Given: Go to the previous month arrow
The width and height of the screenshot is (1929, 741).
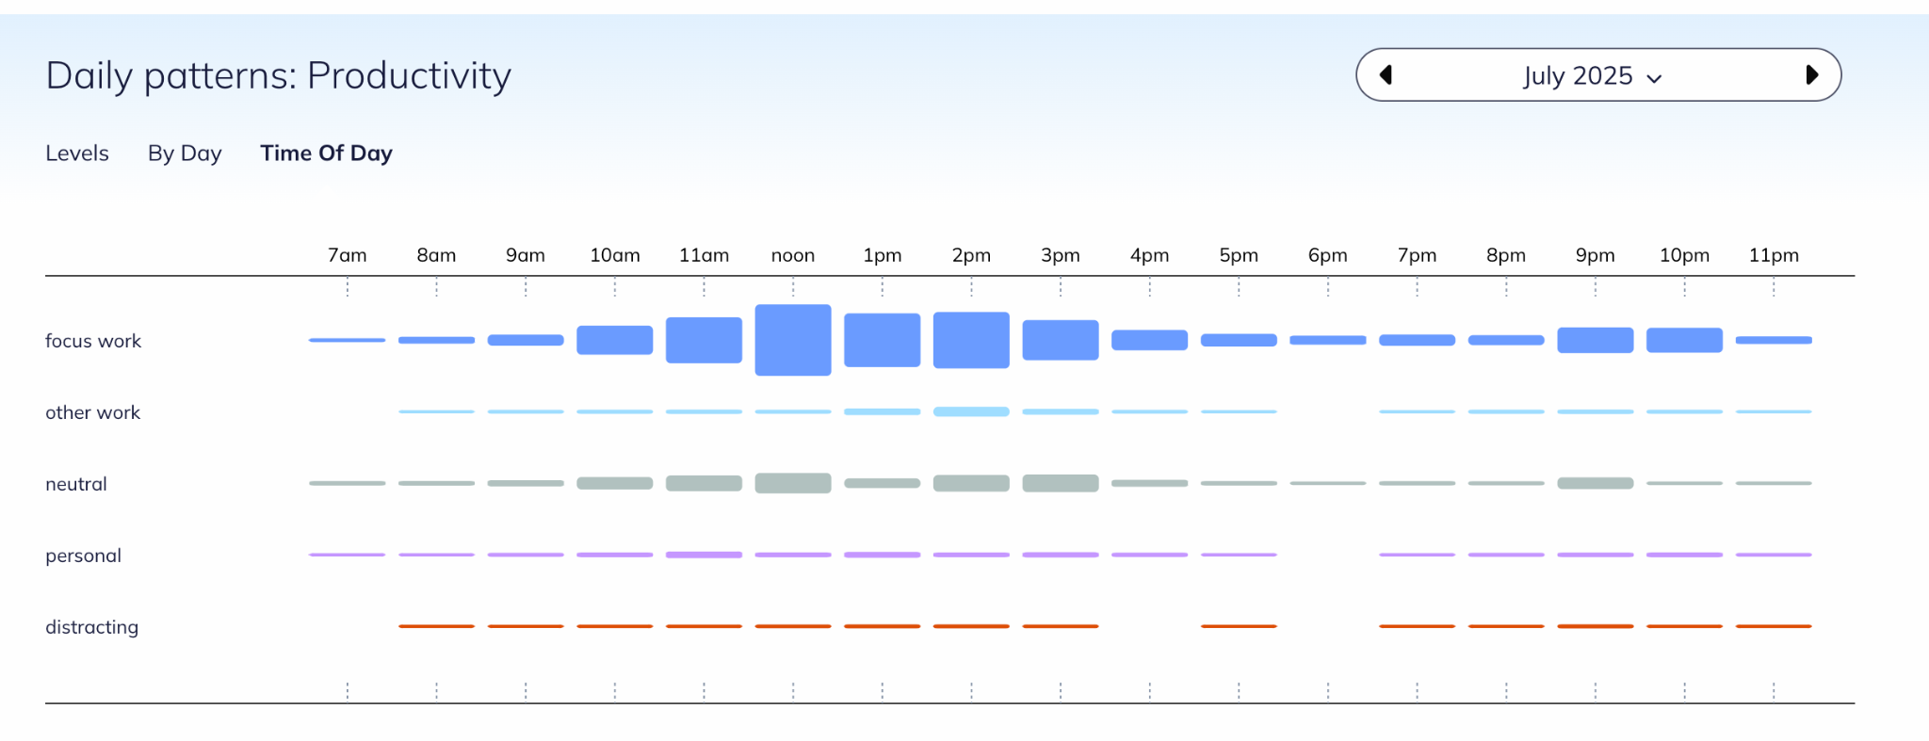Looking at the screenshot, I should coord(1386,75).
